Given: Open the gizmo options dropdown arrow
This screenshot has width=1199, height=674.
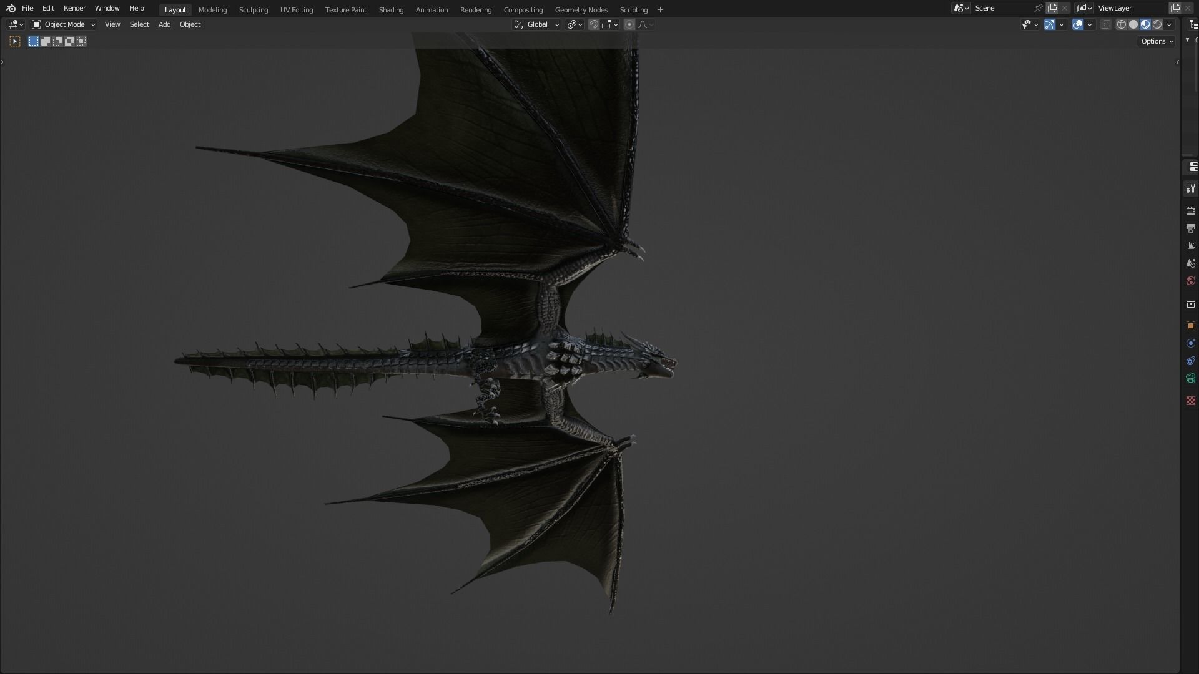Looking at the screenshot, I should [1062, 24].
